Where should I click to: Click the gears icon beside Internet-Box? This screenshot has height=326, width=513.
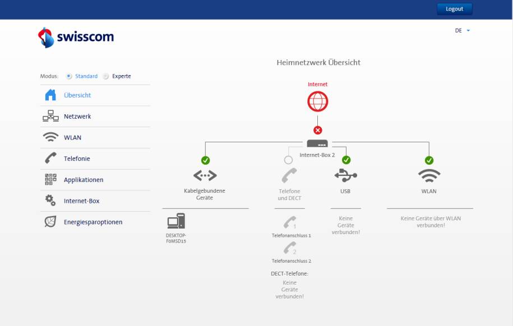[x=50, y=200]
